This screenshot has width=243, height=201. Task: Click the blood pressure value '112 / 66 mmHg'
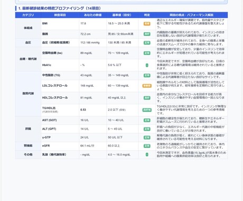pyautogui.click(x=90, y=42)
